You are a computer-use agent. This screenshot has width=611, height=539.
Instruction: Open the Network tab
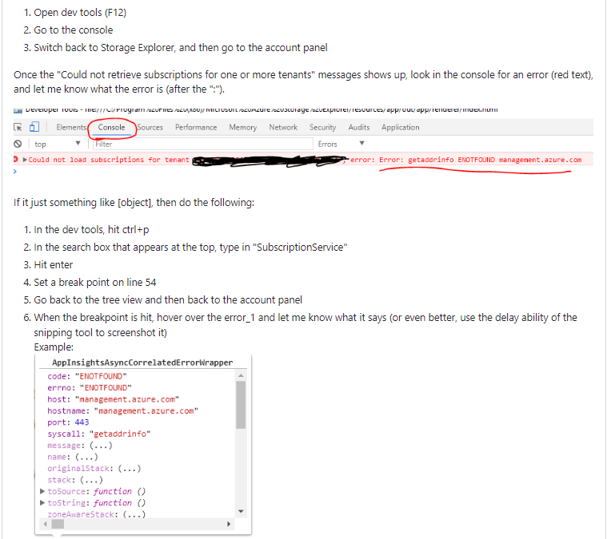pos(283,127)
